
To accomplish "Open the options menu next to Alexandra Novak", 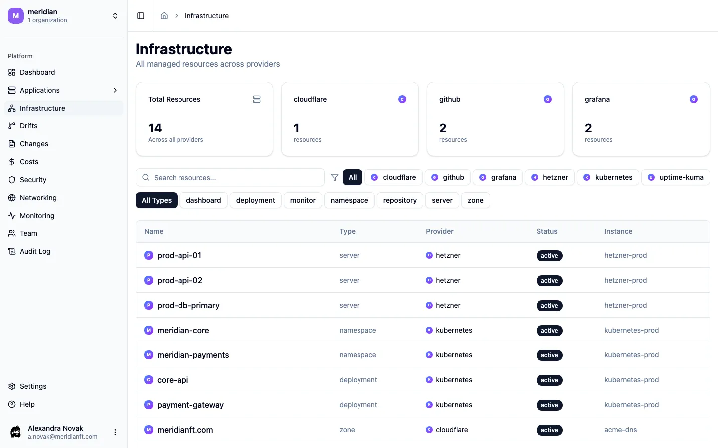I will pyautogui.click(x=115, y=432).
